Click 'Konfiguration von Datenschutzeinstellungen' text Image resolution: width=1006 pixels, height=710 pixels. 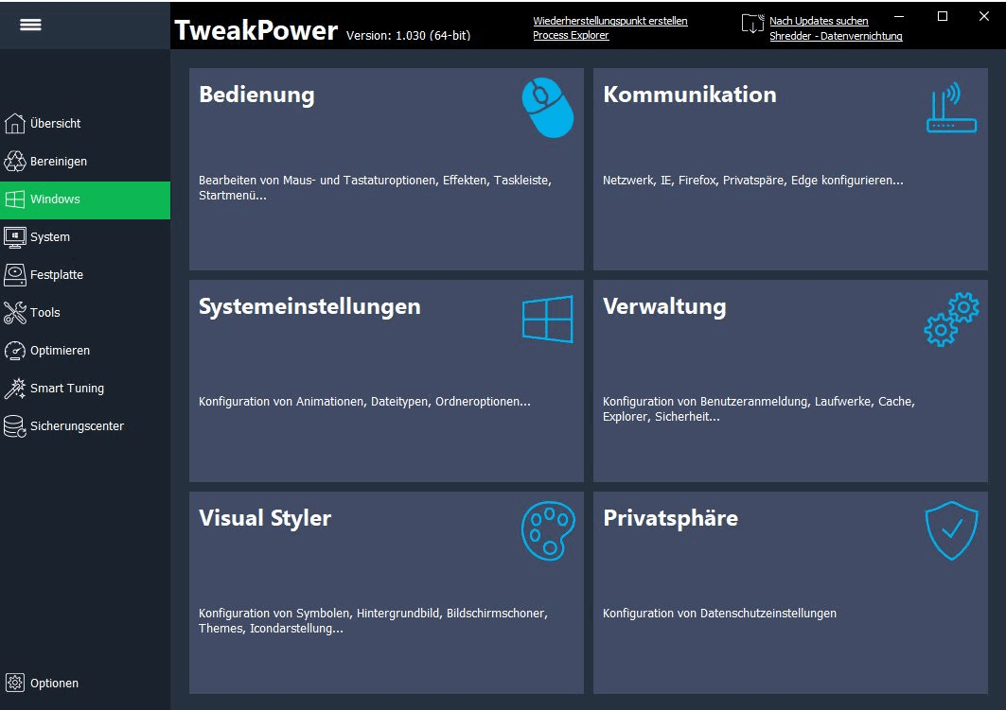click(719, 614)
